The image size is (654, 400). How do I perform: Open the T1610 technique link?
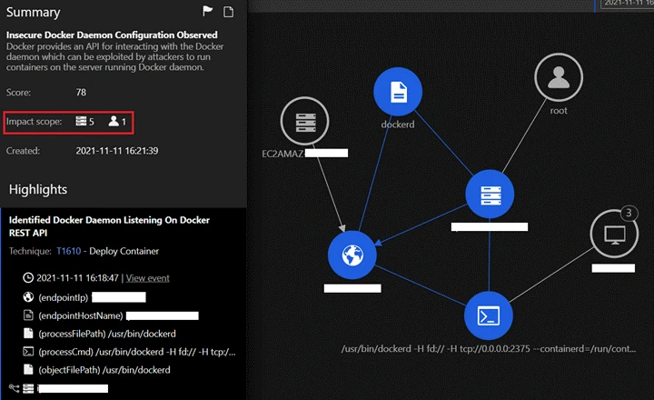tap(69, 251)
